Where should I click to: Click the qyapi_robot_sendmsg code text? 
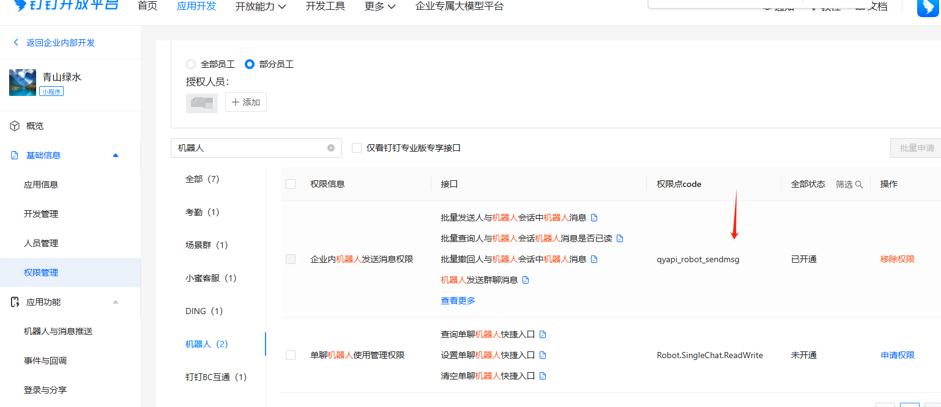(698, 259)
